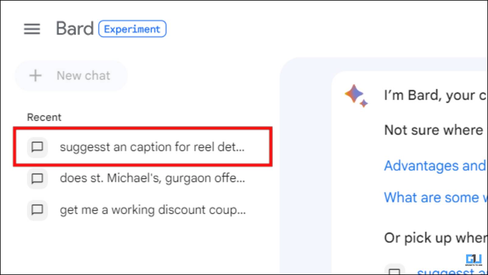The width and height of the screenshot is (488, 275).
Task: Click the plus icon in New chat
Action: (35, 76)
